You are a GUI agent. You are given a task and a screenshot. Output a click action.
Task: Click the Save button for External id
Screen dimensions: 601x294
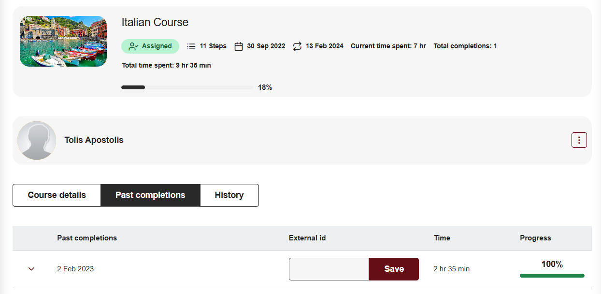point(394,269)
